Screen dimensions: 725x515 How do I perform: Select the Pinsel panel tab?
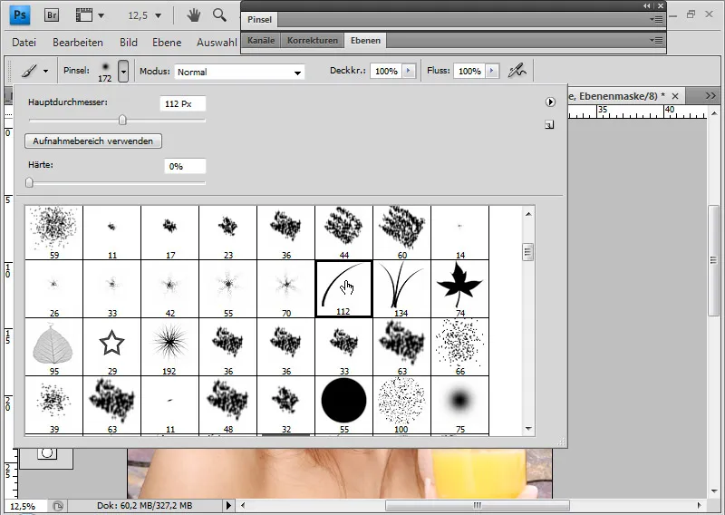click(259, 19)
